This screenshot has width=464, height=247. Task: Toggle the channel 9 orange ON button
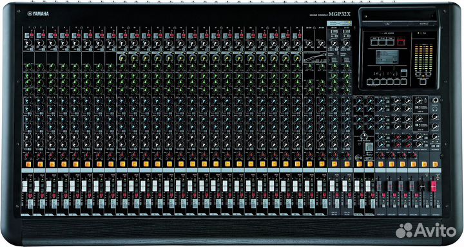pyautogui.click(x=122, y=164)
